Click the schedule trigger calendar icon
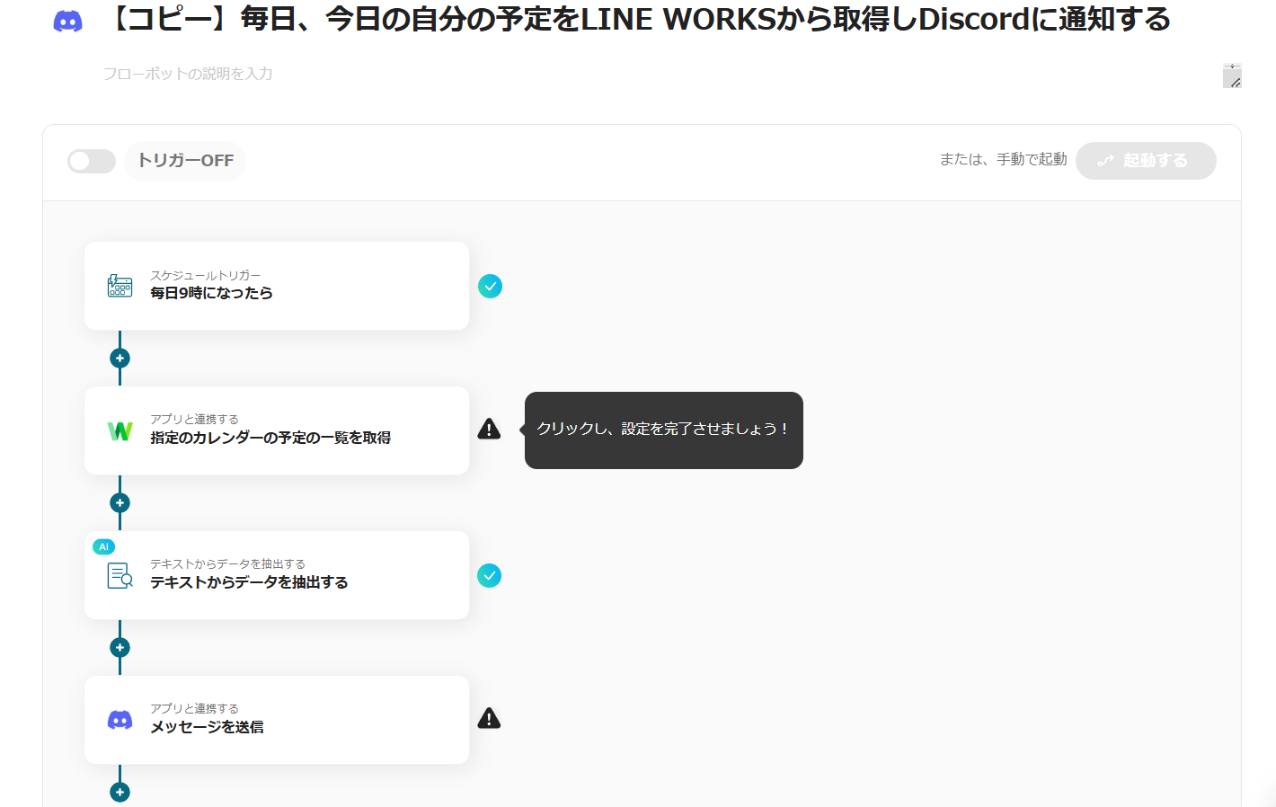 coord(120,286)
